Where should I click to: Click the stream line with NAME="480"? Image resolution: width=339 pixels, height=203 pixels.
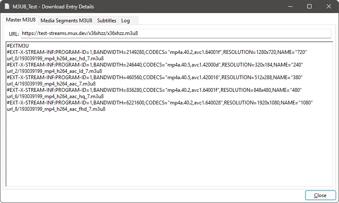click(x=154, y=90)
